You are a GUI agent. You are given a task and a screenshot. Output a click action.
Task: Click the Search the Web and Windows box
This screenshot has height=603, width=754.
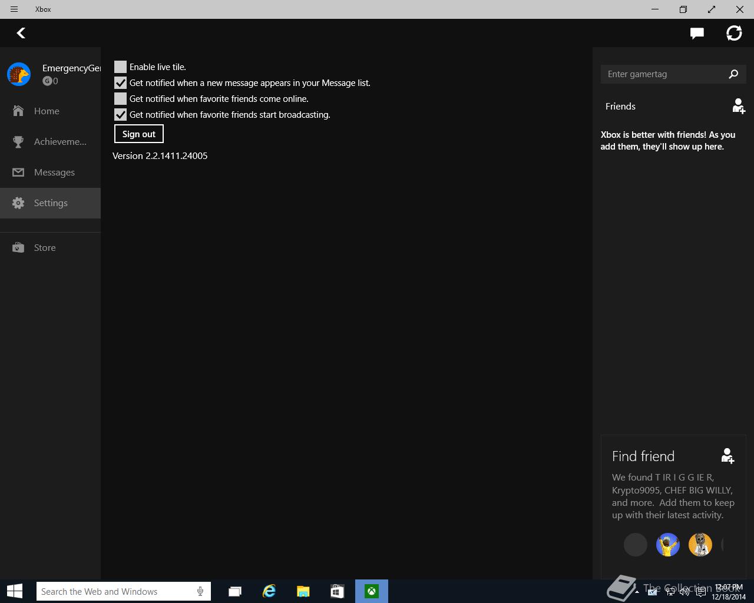click(123, 591)
